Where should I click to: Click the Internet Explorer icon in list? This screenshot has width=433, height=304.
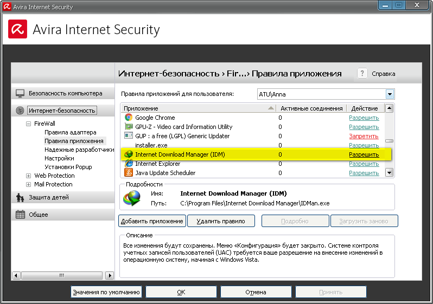click(129, 164)
